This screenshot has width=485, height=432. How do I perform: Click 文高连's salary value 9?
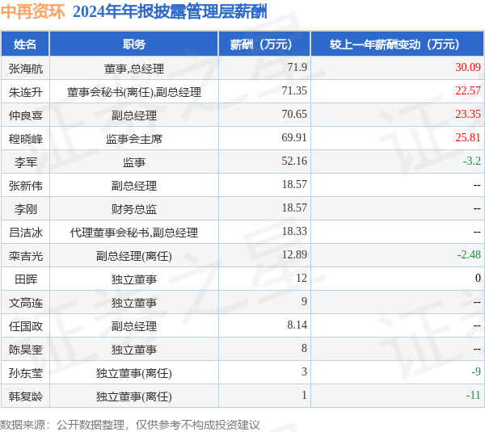[x=305, y=302]
